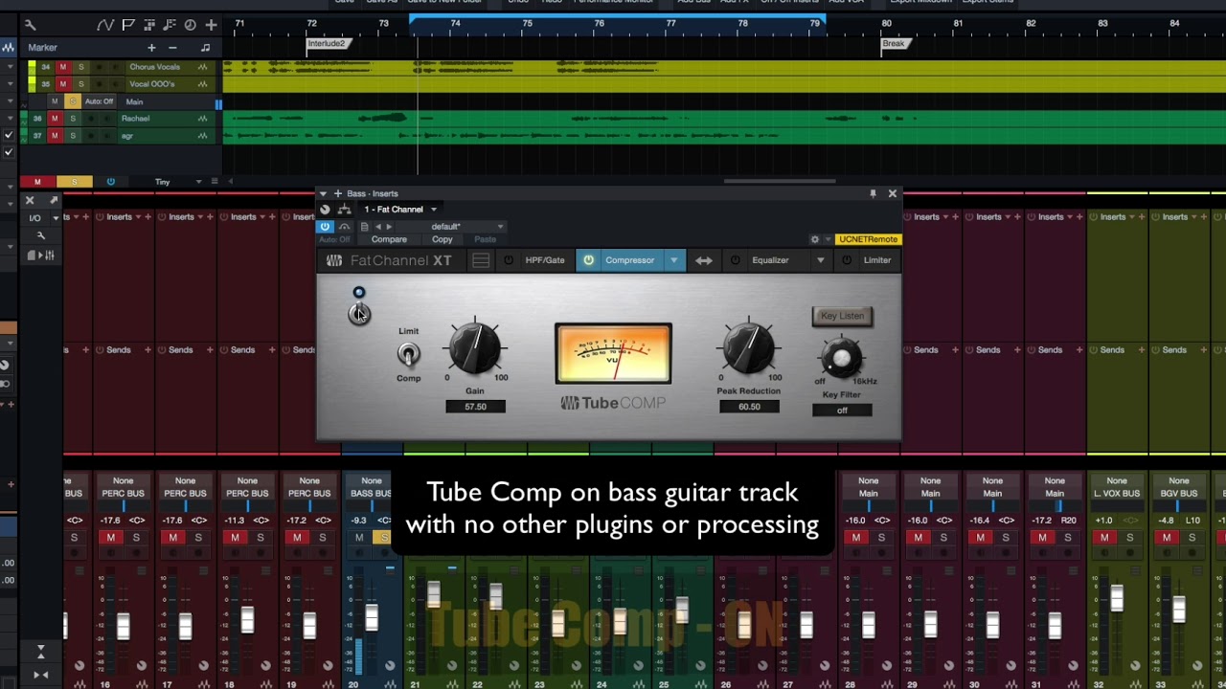1226x689 pixels.
Task: Open the equalizer model dropdown arrow
Action: pos(820,260)
